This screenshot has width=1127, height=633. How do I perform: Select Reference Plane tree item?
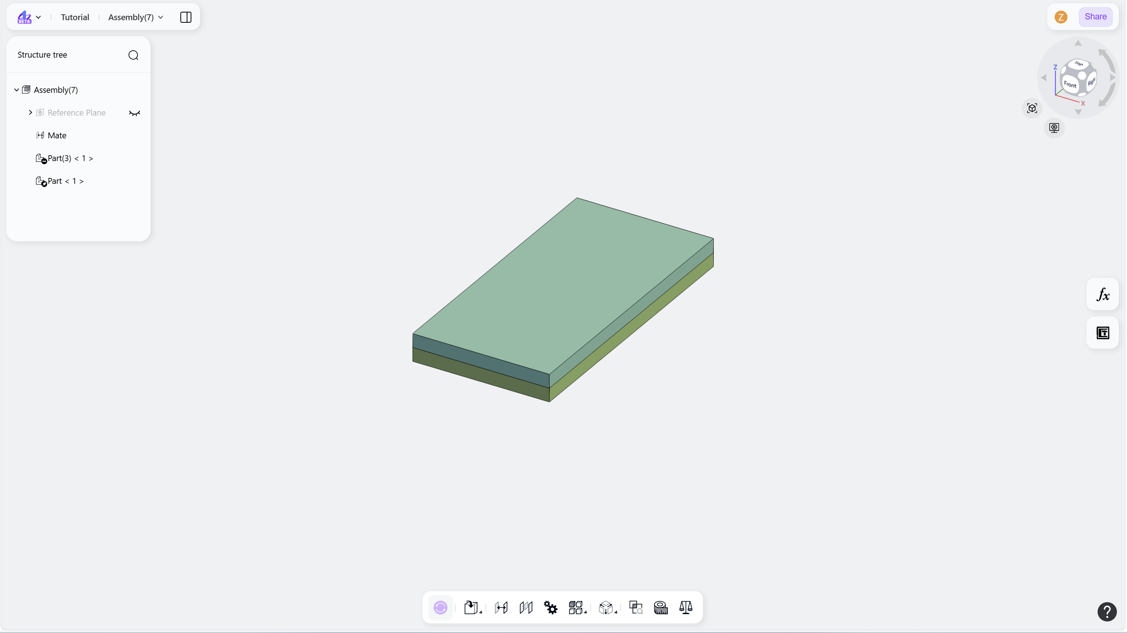pos(76,113)
